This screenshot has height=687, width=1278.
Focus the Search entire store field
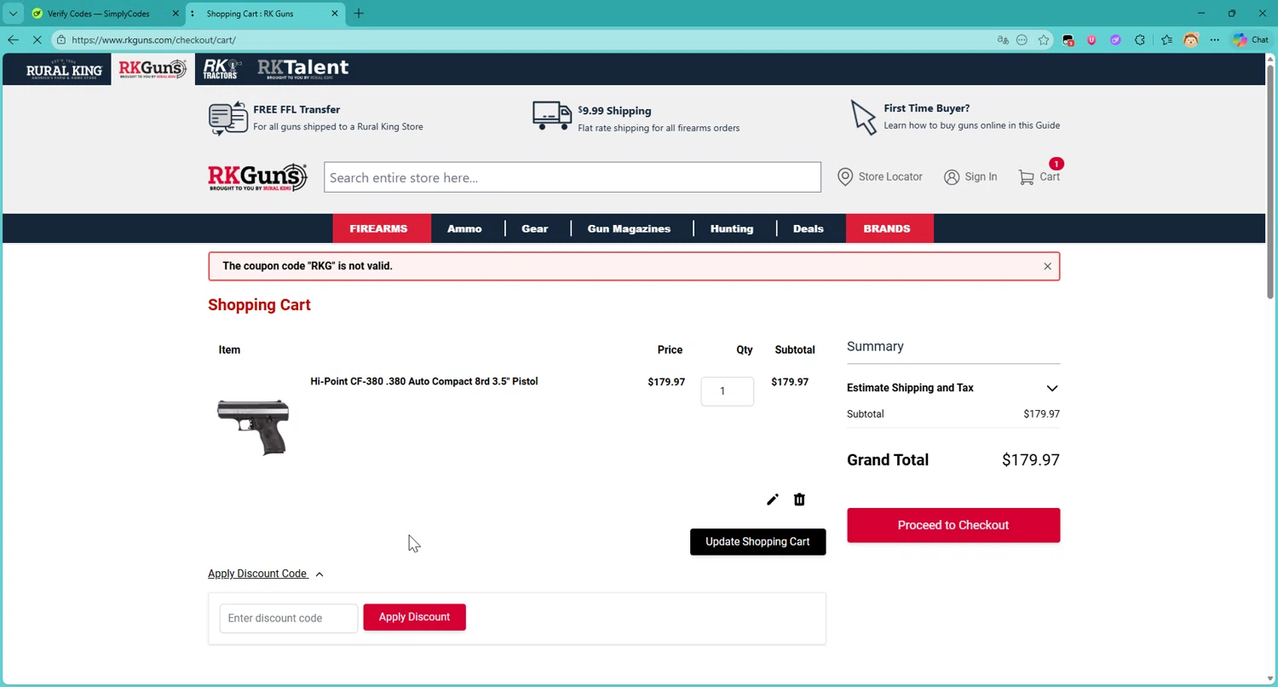coord(573,177)
